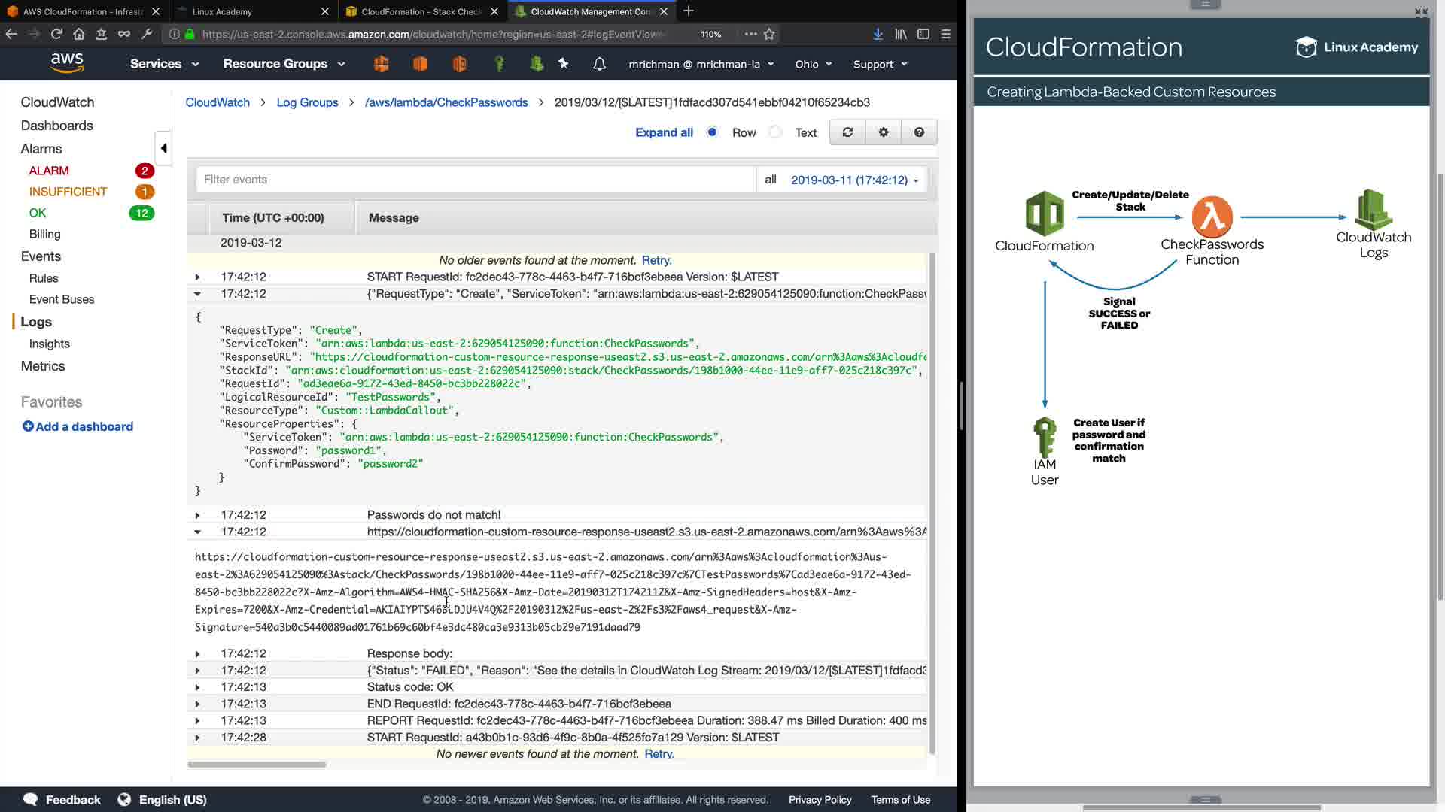Select the Text view radio button
This screenshot has width=1445, height=812.
pyautogui.click(x=775, y=132)
